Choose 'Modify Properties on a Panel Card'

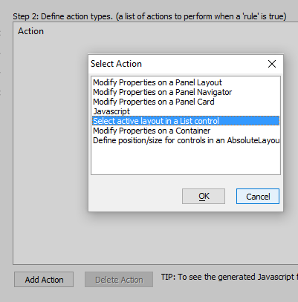(x=186, y=102)
